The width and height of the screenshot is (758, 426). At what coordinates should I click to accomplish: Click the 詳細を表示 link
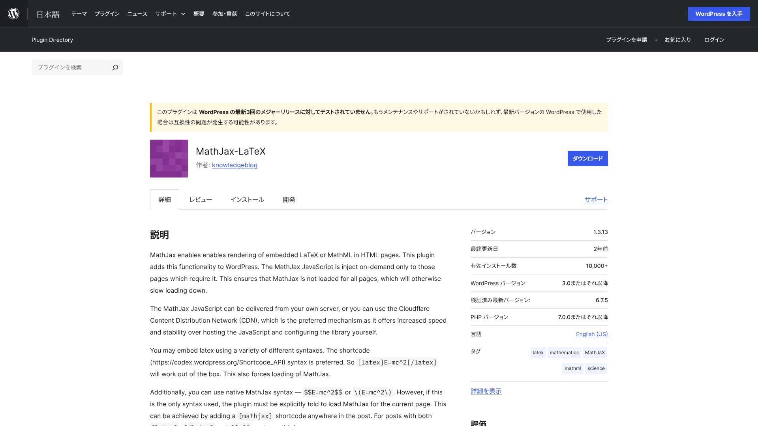click(486, 391)
